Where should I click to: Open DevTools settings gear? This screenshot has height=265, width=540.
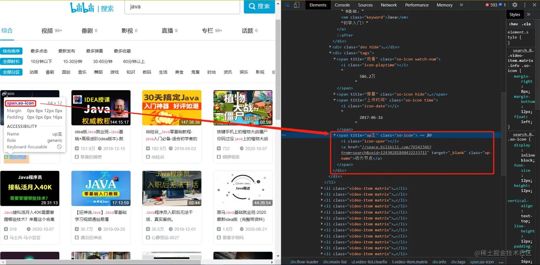point(515,5)
